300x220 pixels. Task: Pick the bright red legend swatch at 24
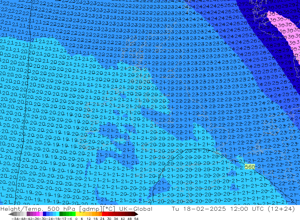click(103, 214)
